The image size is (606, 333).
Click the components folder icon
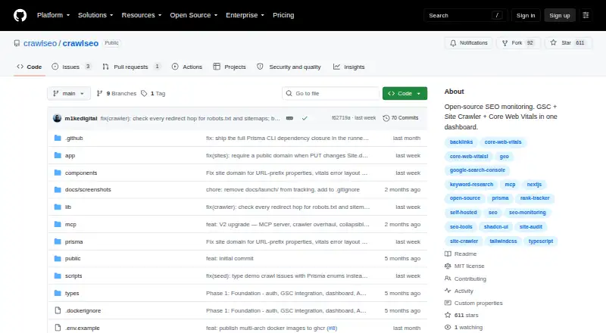(x=58, y=173)
